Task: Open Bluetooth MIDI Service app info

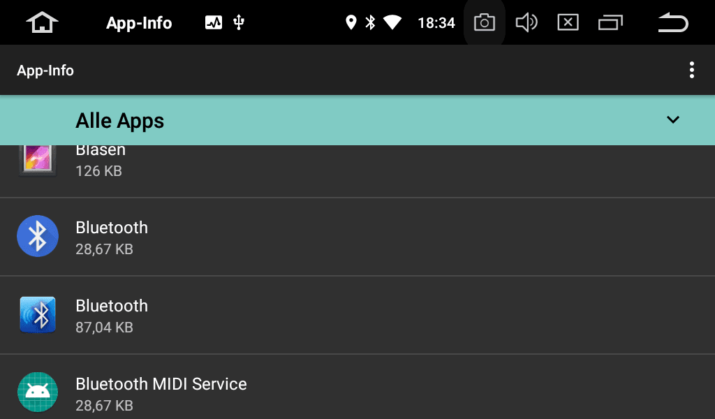Action: (x=357, y=387)
